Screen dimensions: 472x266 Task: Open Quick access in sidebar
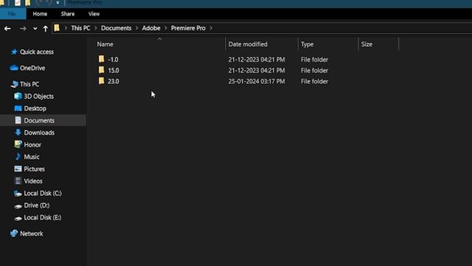pyautogui.click(x=37, y=52)
